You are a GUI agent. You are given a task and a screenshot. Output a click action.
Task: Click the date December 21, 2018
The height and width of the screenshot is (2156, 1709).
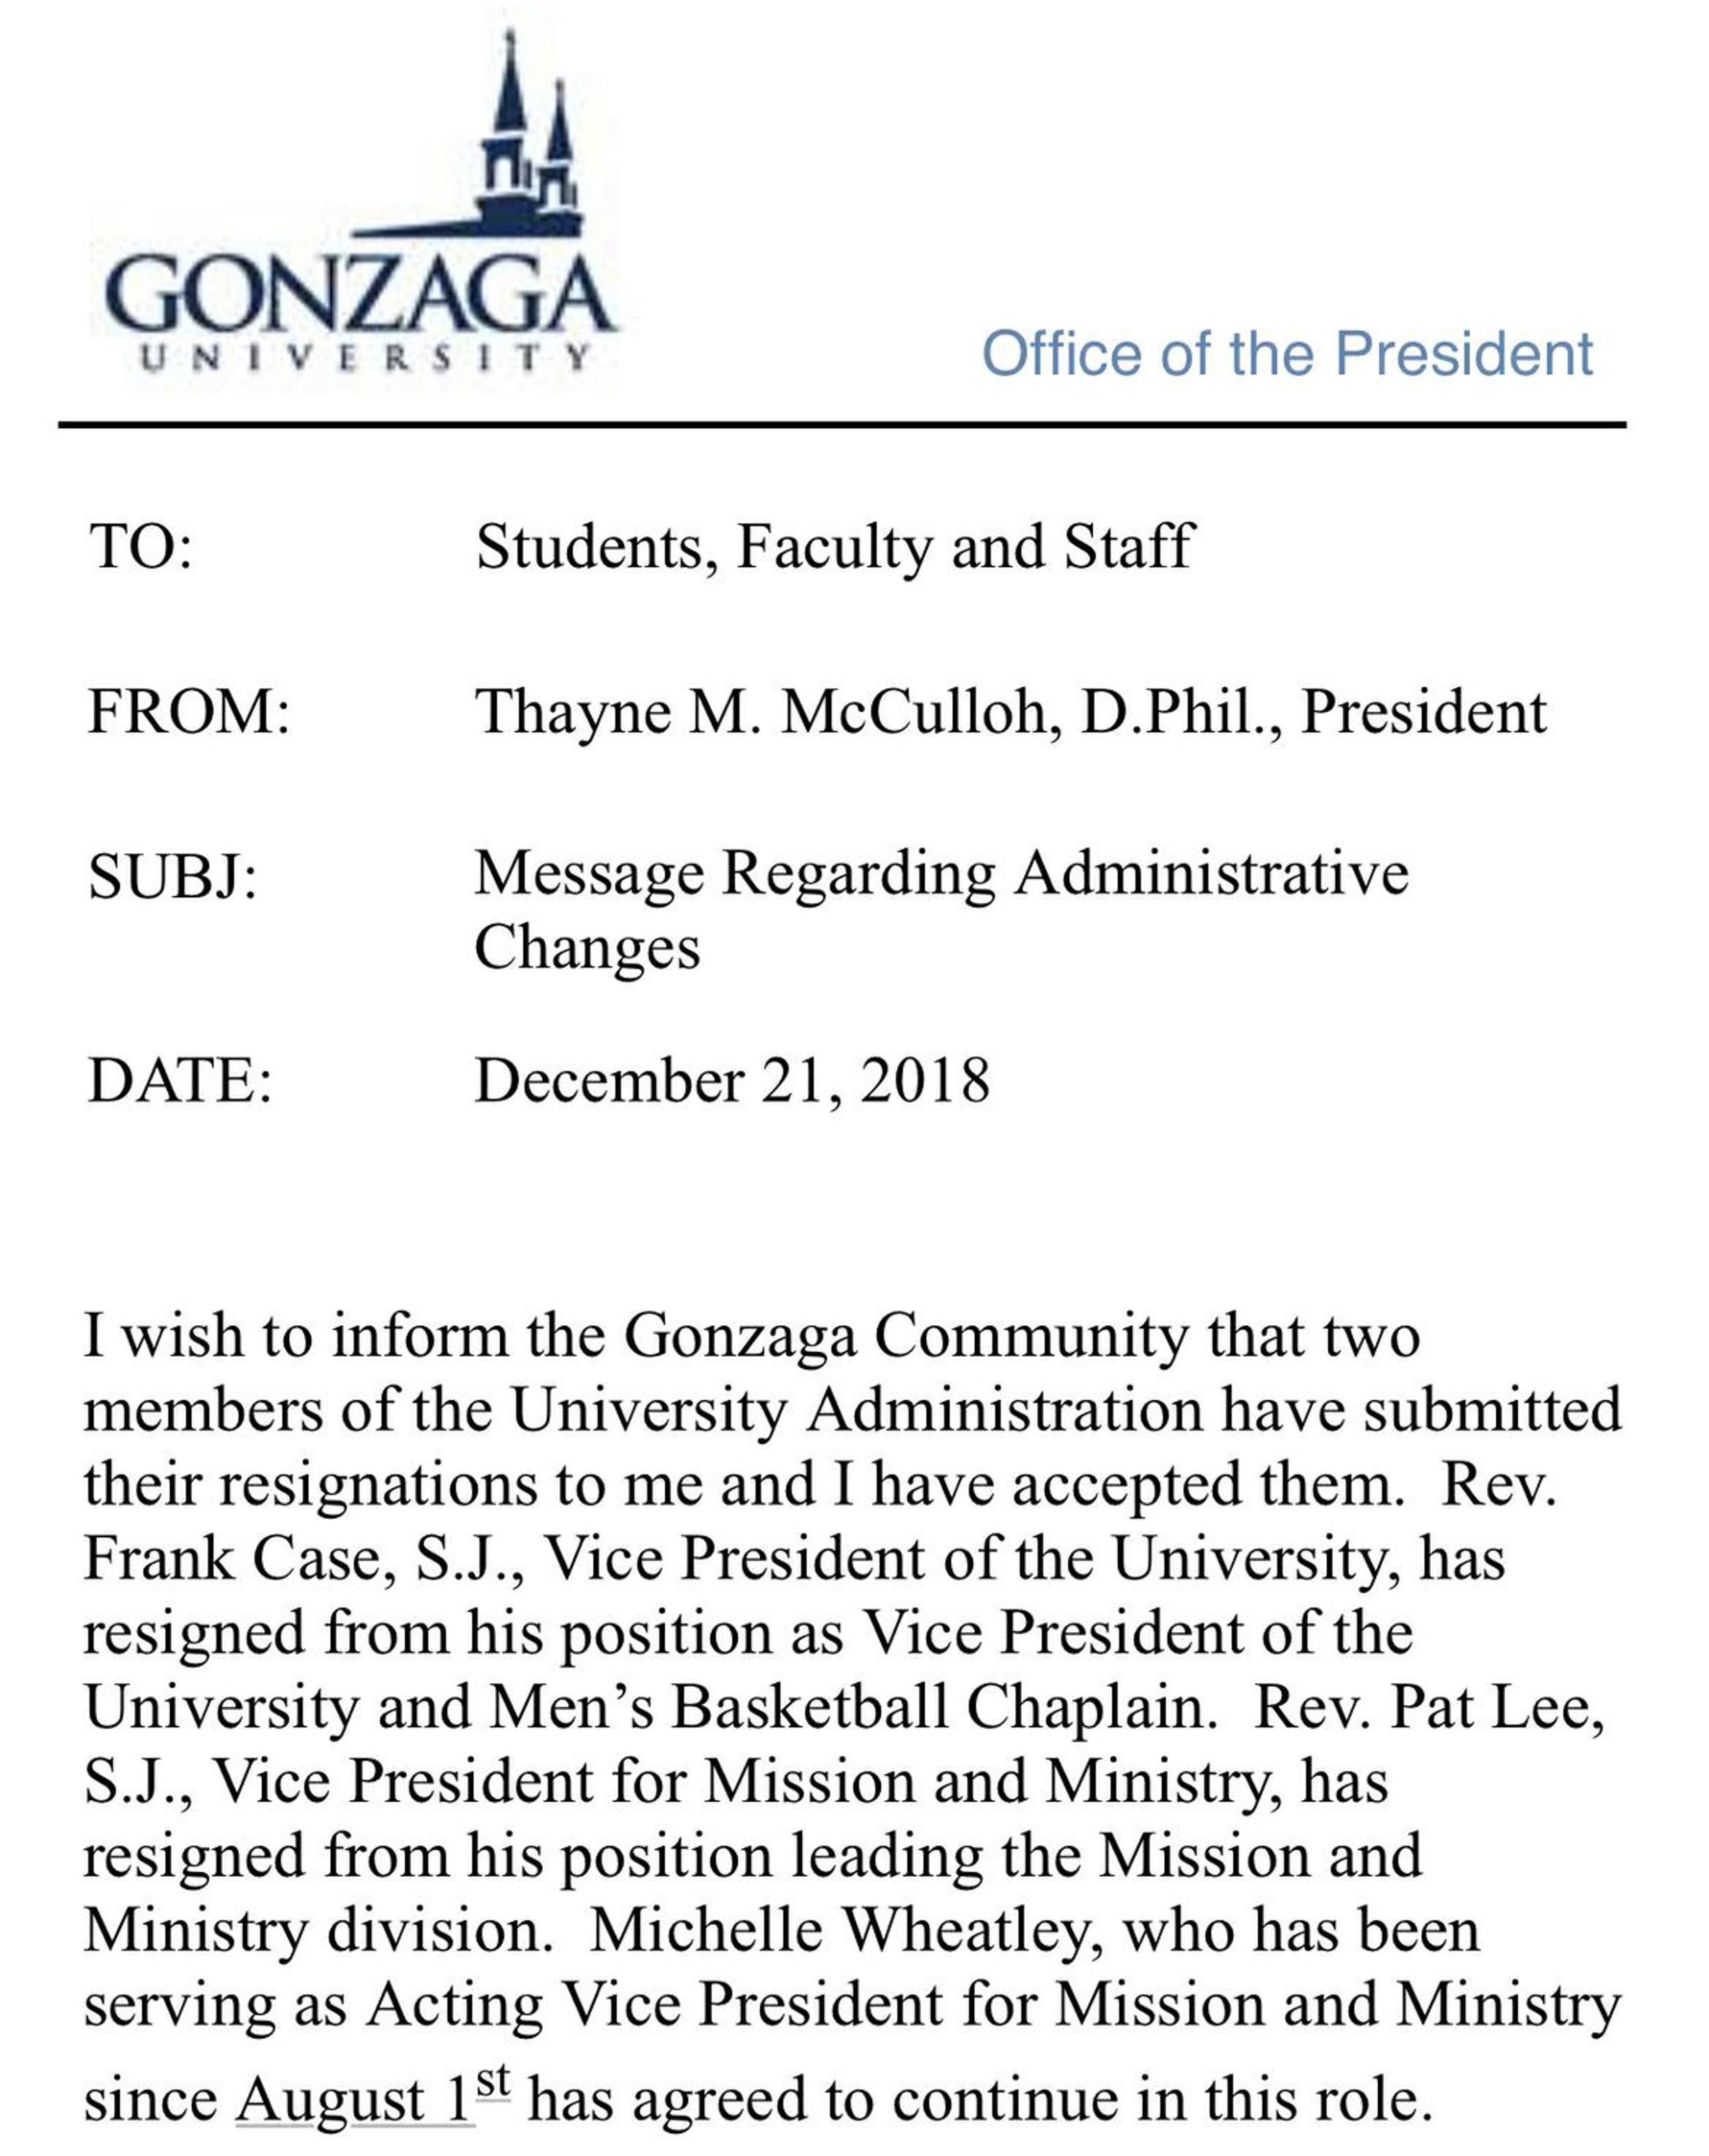731,1082
